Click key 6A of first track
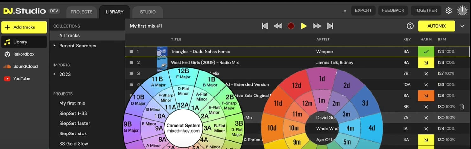The image size is (471, 149). [406, 51]
